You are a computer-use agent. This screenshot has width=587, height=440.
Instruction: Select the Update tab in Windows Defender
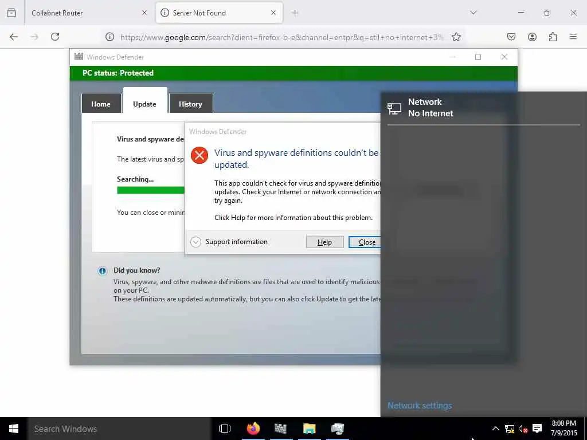coord(145,101)
